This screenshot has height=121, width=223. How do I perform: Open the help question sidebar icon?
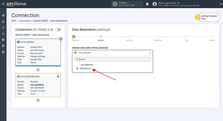(x=3, y=52)
